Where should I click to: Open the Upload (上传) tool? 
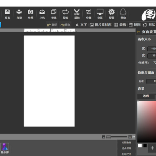[42, 12]
